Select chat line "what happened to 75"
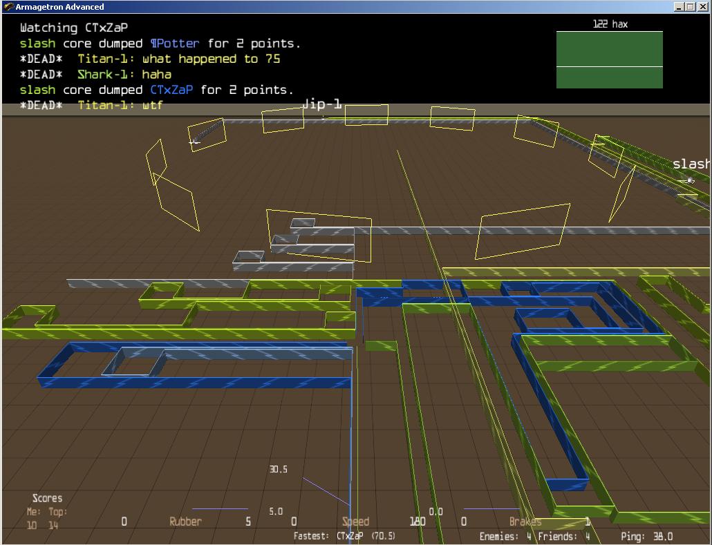Viewport: 712px width, 545px height. tap(150, 59)
